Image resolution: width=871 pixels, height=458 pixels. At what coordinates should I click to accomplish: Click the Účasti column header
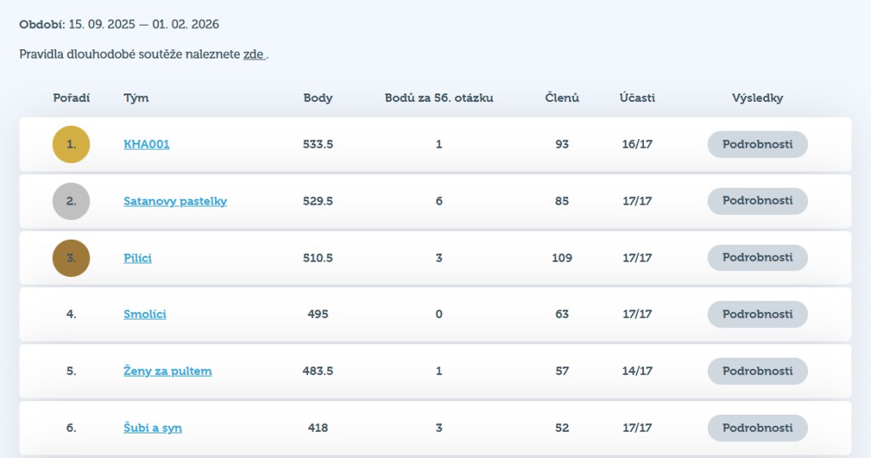point(637,98)
